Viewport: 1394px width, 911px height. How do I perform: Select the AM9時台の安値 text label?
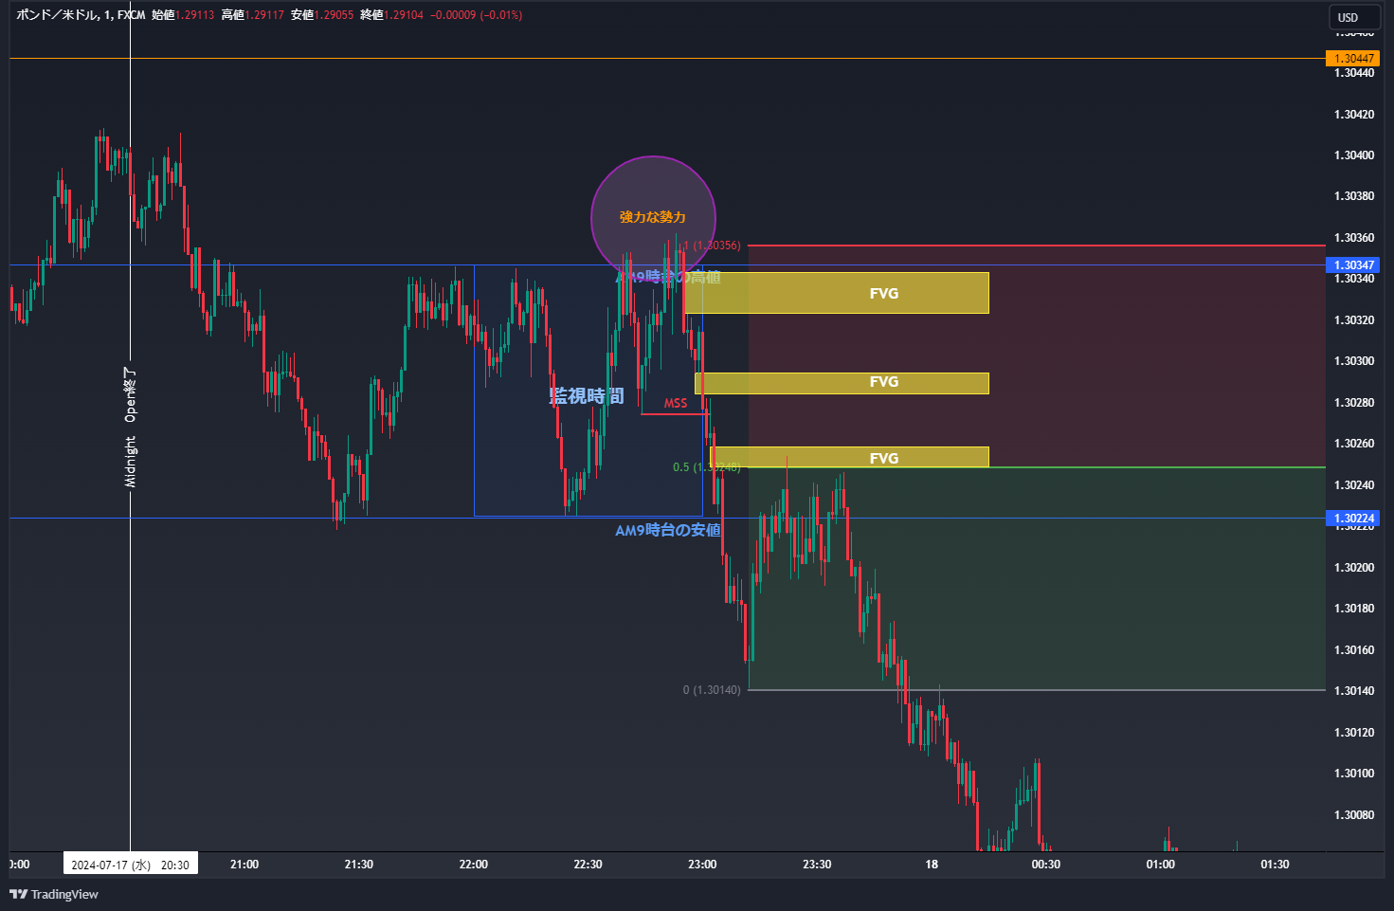[668, 531]
